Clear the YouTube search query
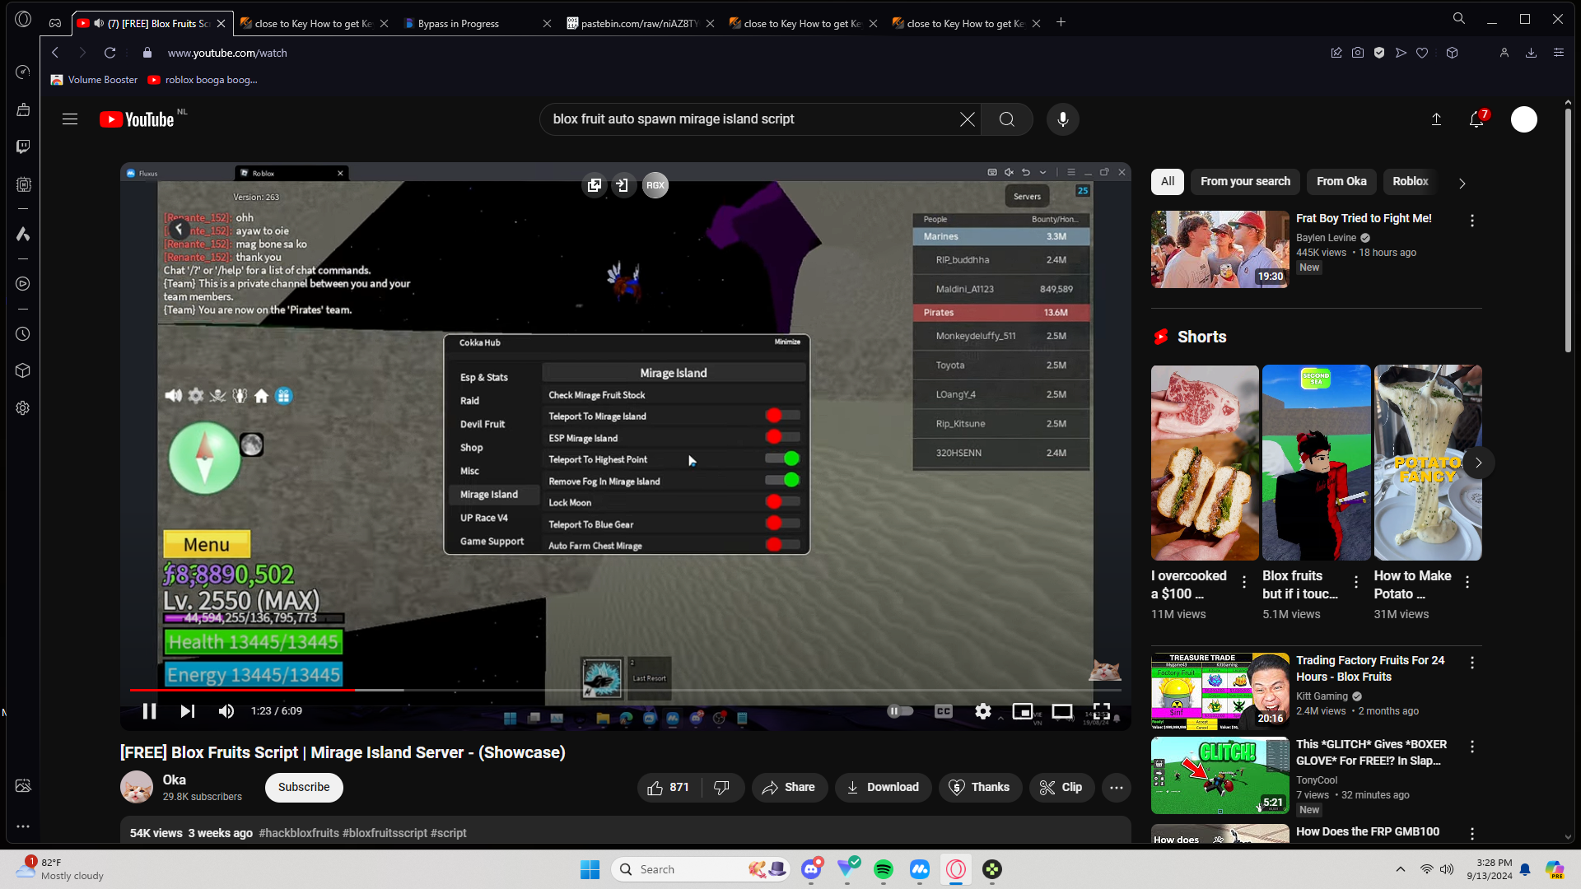The image size is (1581, 889). (968, 119)
